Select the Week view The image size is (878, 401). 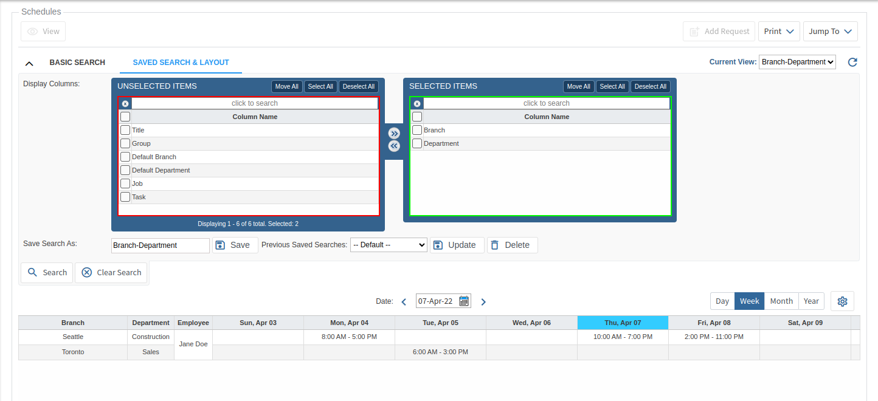[749, 301]
